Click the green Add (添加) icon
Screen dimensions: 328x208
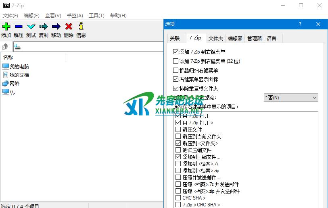click(6, 27)
